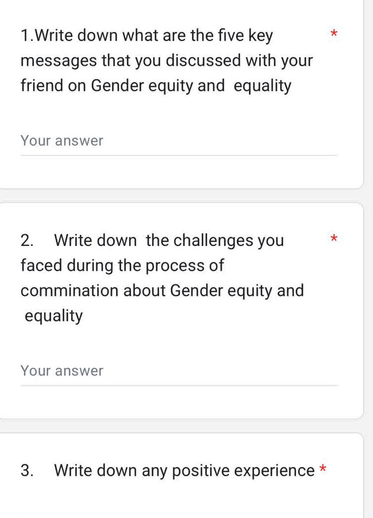Click the red asterisk beside question 3
Screen dimensions: 373x518
pyautogui.click(x=323, y=469)
